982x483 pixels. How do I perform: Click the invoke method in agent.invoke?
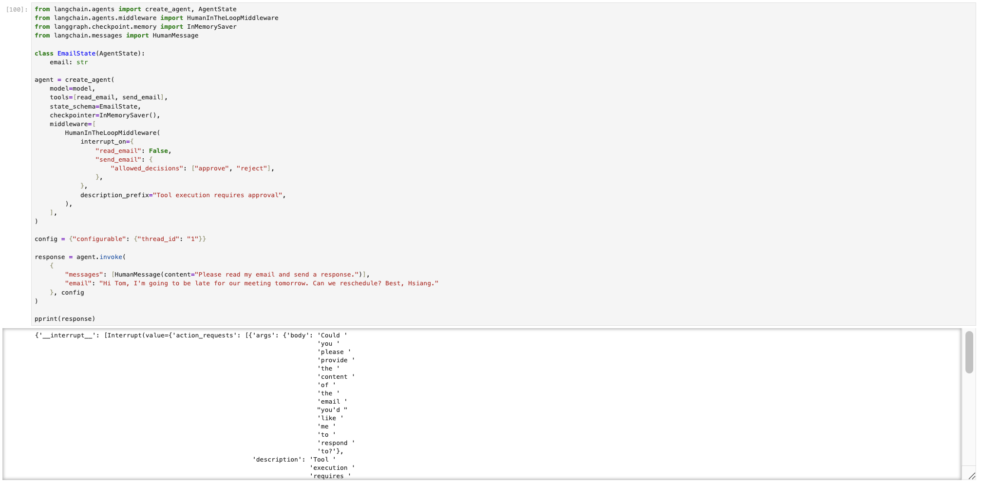pos(111,257)
